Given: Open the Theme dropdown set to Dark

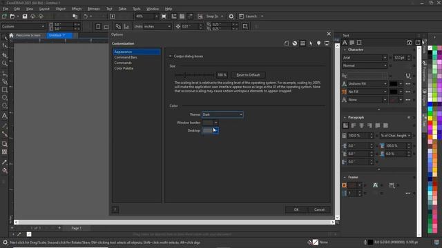Looking at the screenshot, I should (x=222, y=114).
